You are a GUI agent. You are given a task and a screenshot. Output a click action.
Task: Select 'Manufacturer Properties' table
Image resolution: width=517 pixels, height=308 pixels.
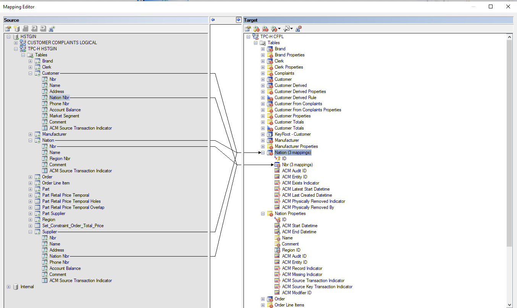(296, 146)
